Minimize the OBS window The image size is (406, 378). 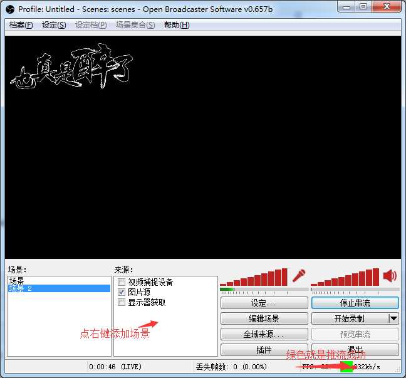pos(346,6)
